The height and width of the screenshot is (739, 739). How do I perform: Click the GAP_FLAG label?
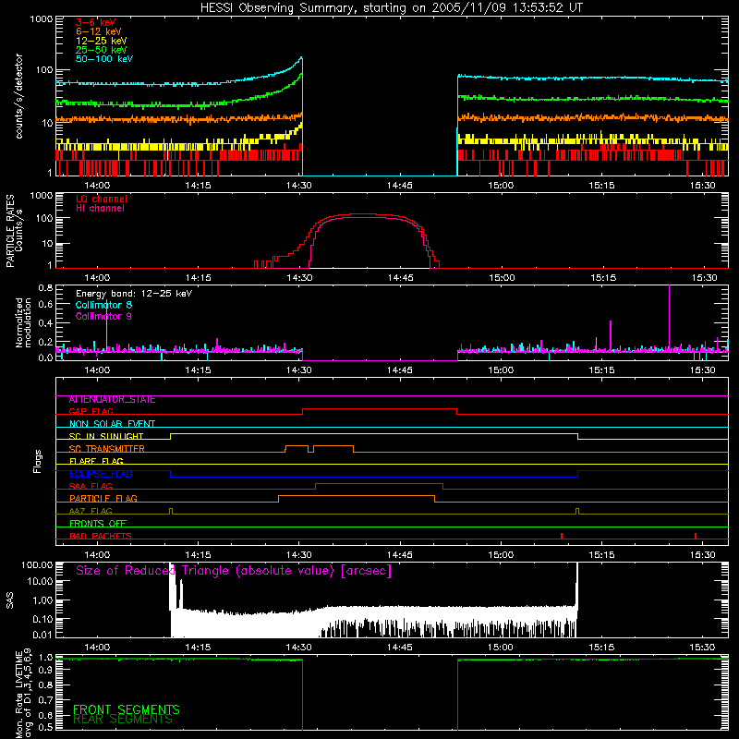pos(91,411)
